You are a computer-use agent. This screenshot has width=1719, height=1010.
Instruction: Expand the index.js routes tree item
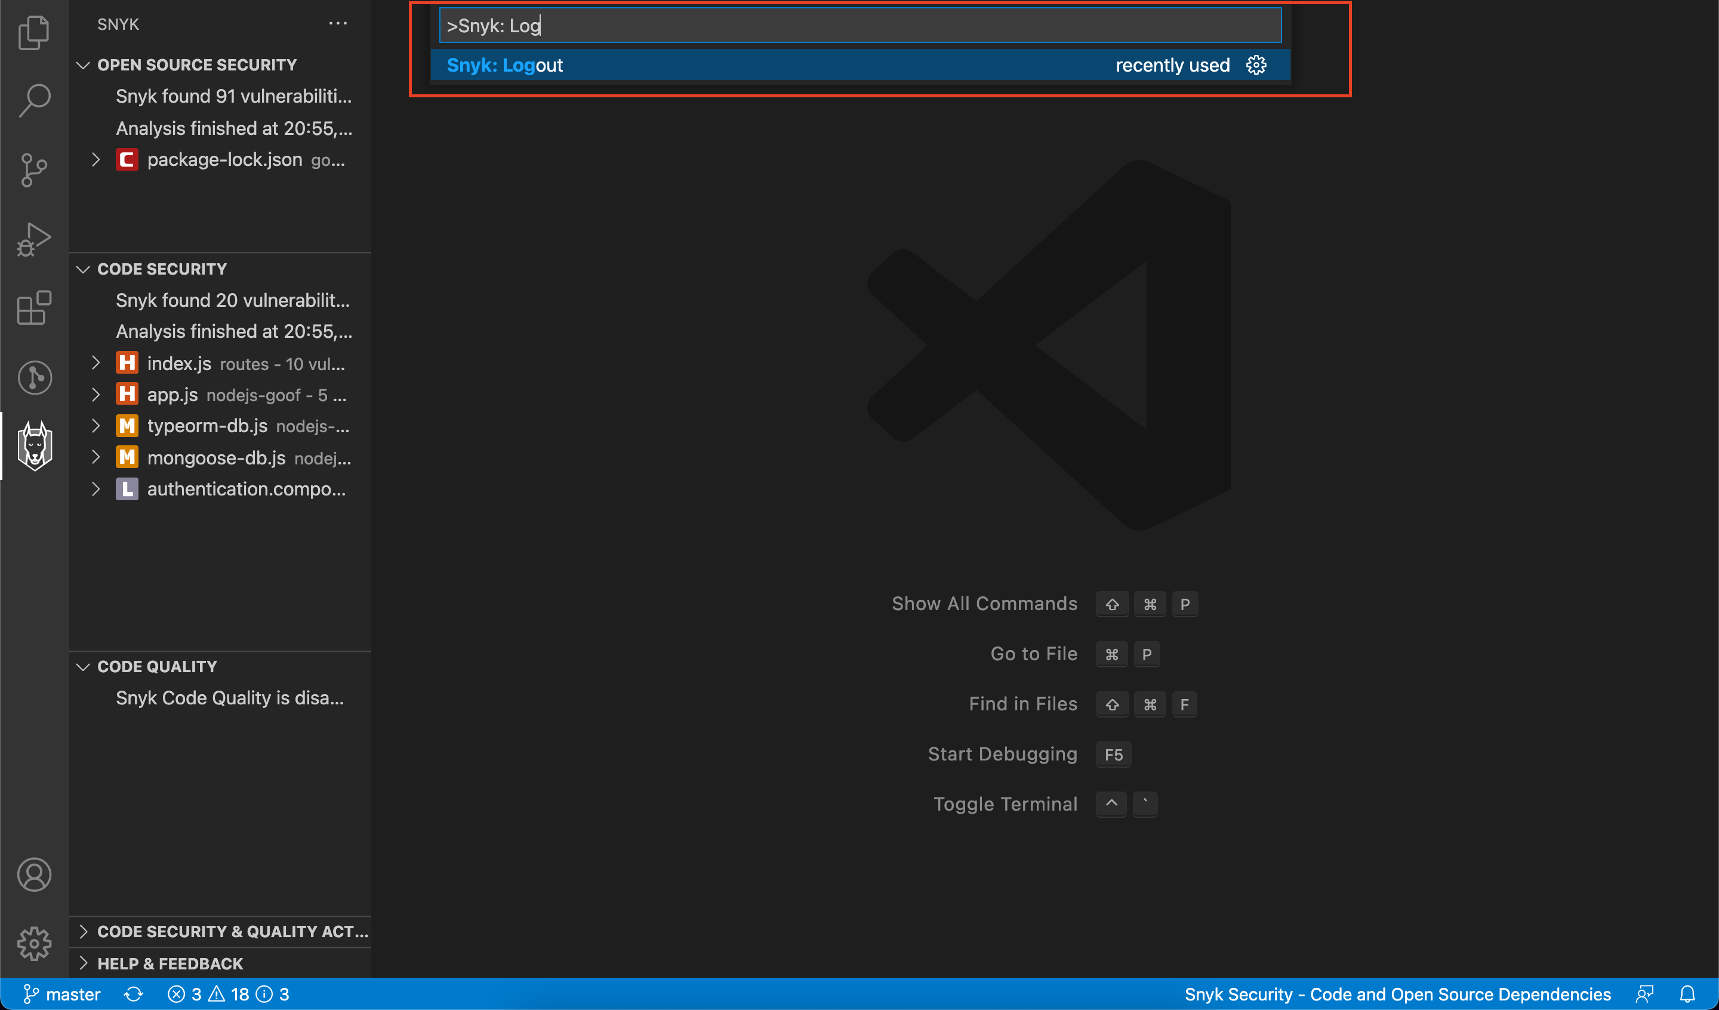pos(96,363)
